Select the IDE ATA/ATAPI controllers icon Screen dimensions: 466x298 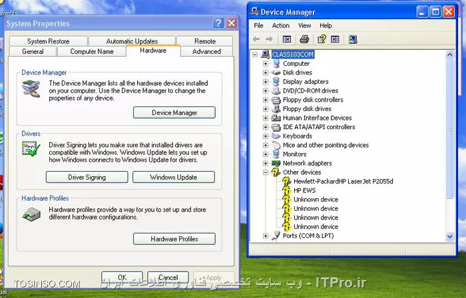[x=276, y=127]
